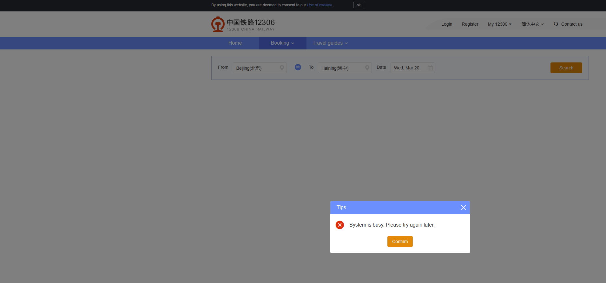
Task: Click the location pin in From field
Action: pos(282,68)
